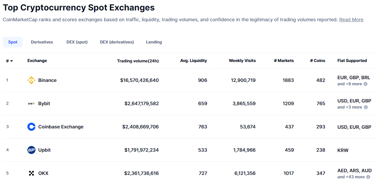Click the Bybit logo icon
Image resolution: width=379 pixels, height=183 pixels.
(31, 103)
